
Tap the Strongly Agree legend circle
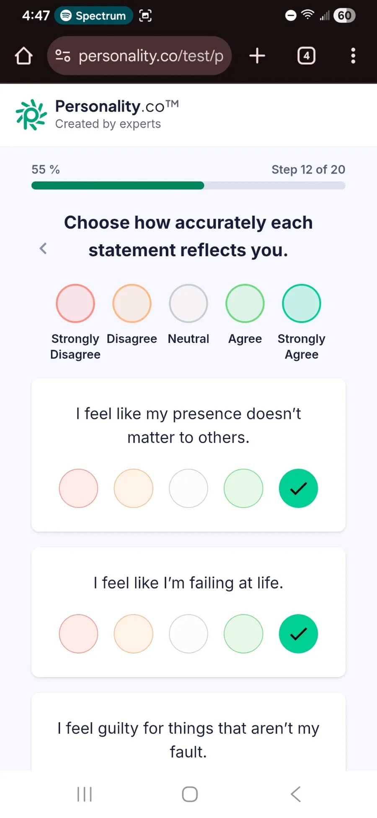[x=302, y=303]
